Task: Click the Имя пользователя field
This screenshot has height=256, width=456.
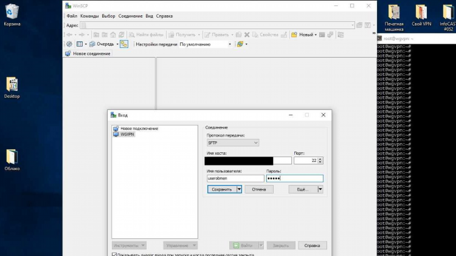Action: pyautogui.click(x=235, y=178)
